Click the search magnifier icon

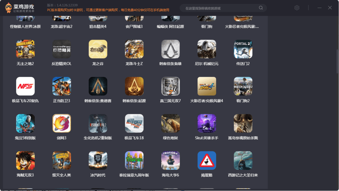point(261,8)
